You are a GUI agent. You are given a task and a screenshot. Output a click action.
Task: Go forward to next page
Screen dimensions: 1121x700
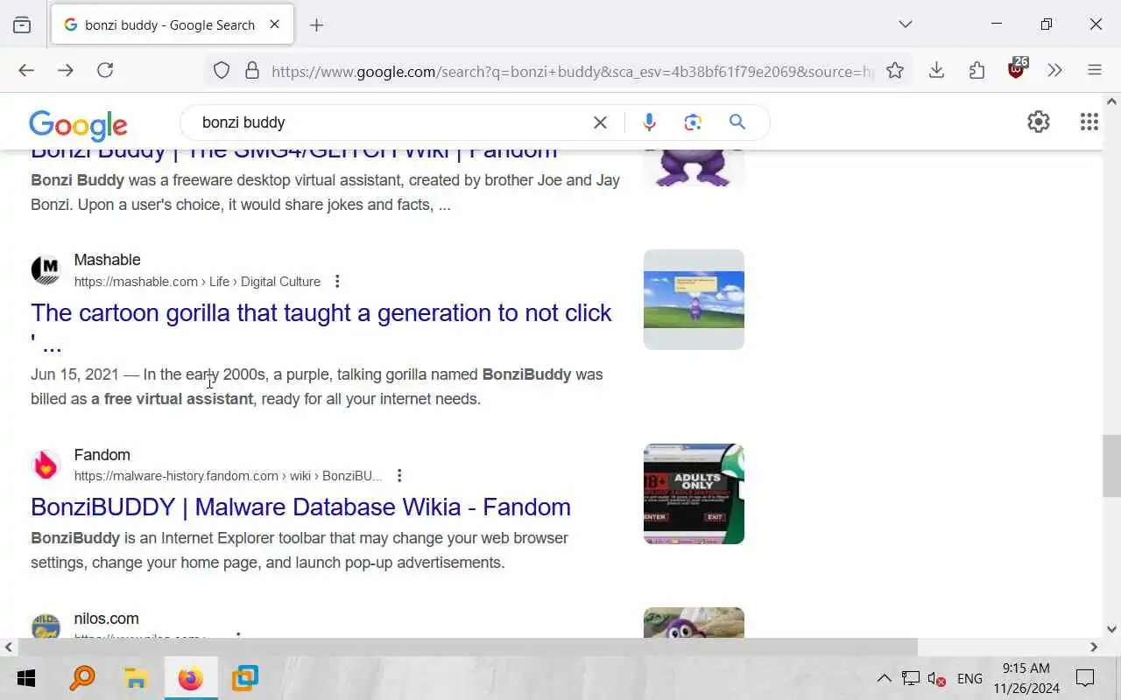pos(66,70)
